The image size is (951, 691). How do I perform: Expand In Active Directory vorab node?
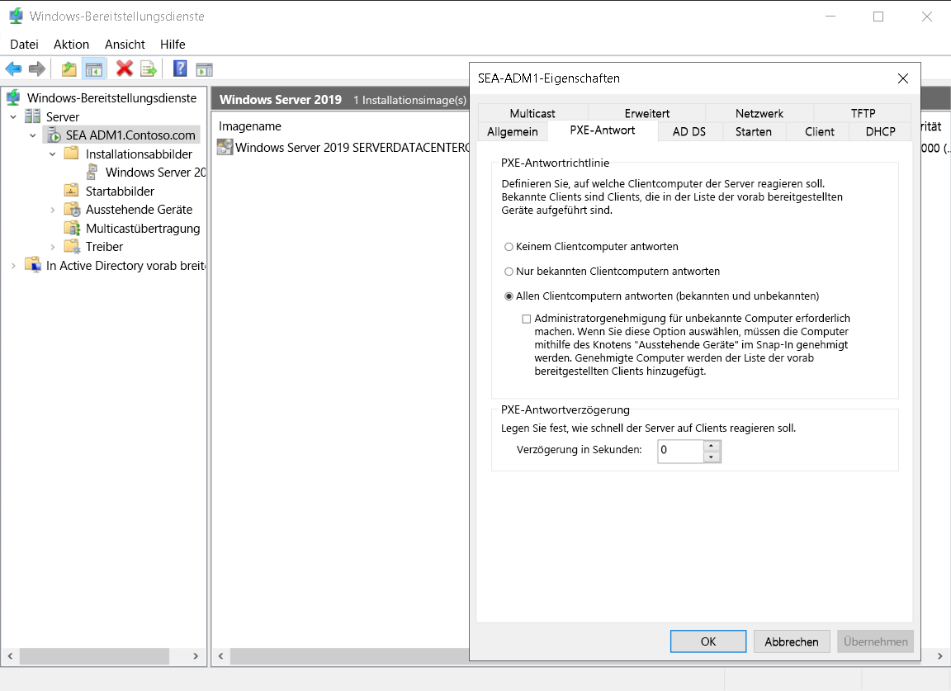click(13, 266)
